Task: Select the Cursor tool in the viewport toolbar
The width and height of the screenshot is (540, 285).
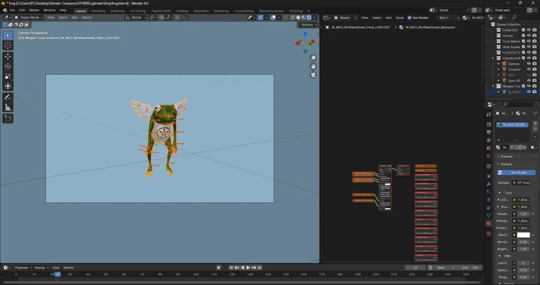Action: [x=8, y=45]
